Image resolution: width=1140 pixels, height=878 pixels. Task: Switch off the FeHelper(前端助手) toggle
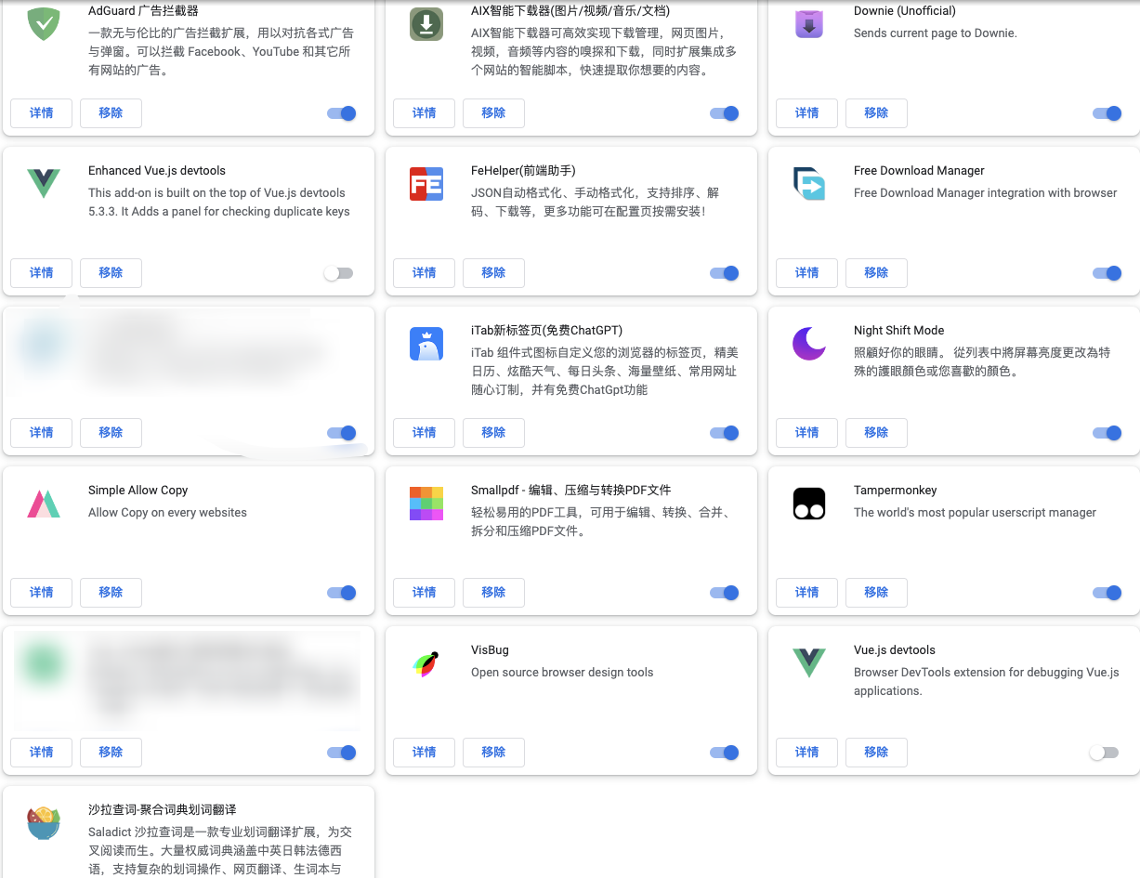click(x=725, y=273)
